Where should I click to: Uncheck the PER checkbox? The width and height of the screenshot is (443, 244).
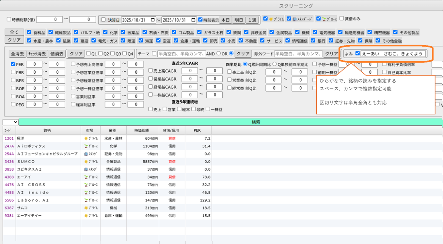13,64
